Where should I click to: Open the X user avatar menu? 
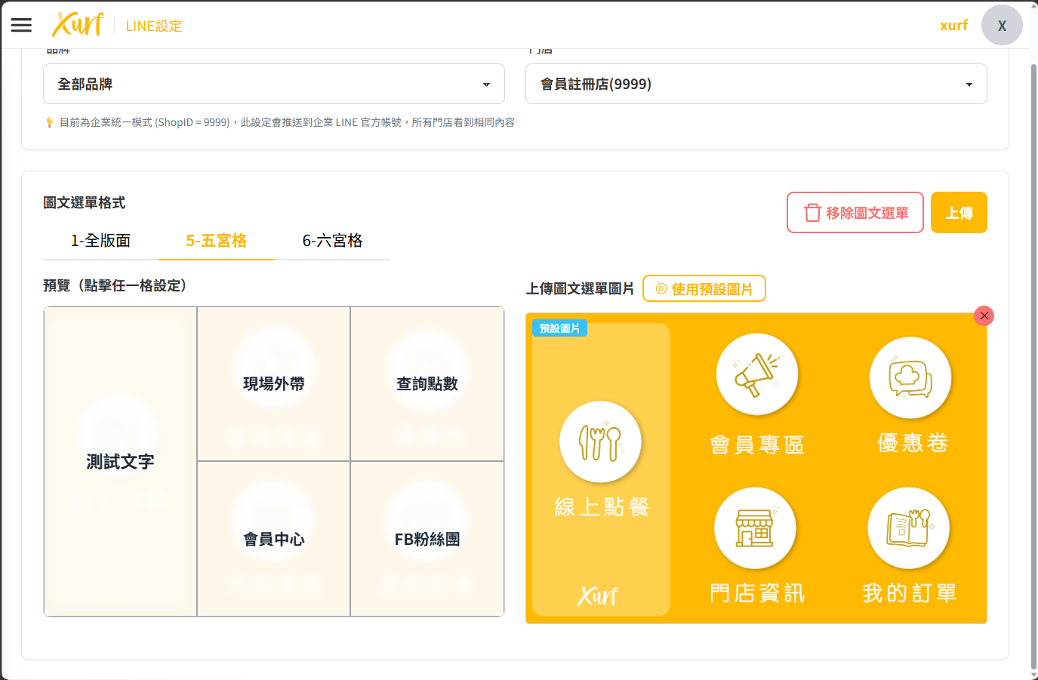pyautogui.click(x=1002, y=25)
